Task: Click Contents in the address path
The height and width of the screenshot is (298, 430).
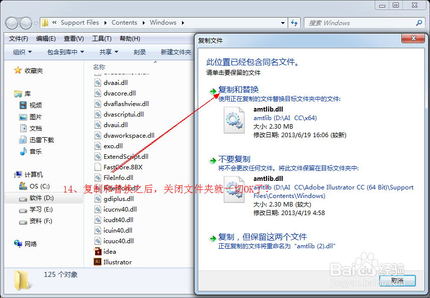Action: pos(124,23)
